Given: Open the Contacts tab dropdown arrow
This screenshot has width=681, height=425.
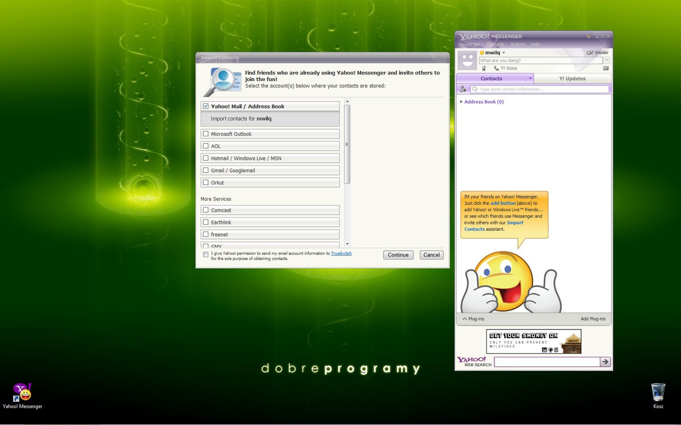Looking at the screenshot, I should click(x=530, y=78).
